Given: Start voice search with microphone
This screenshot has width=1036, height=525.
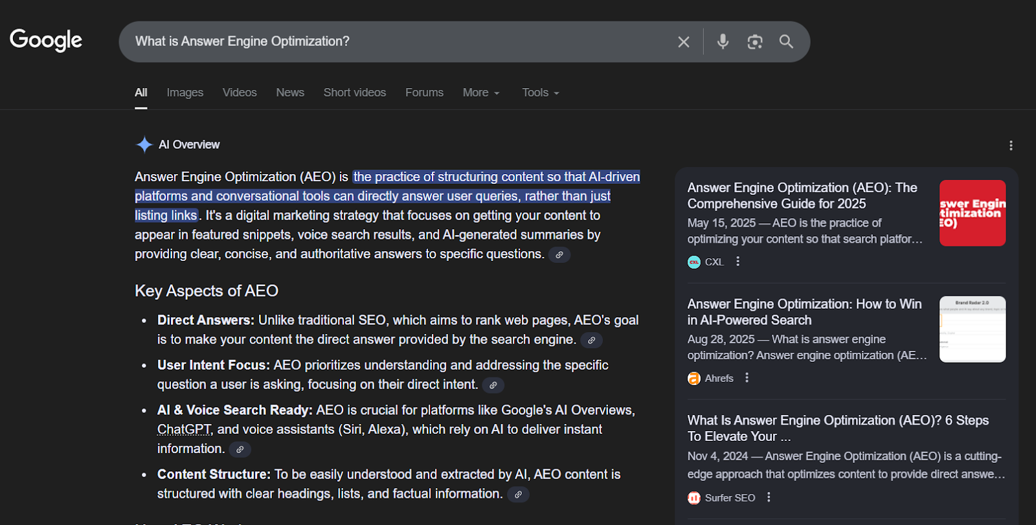Looking at the screenshot, I should tap(723, 42).
